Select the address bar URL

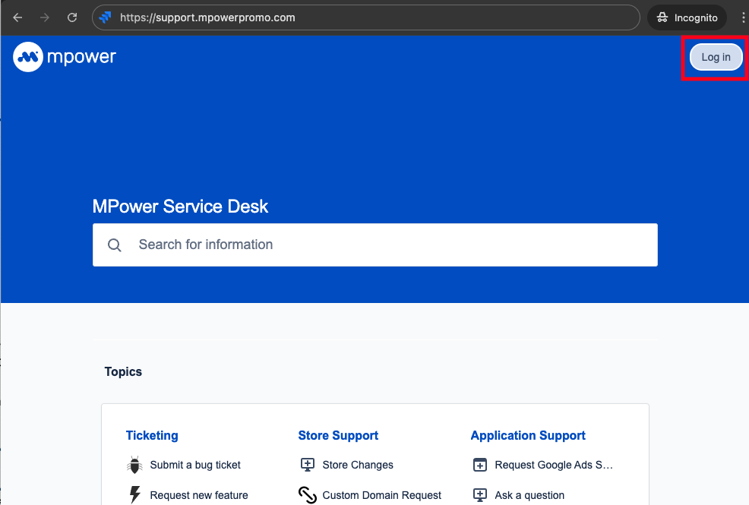(x=207, y=17)
